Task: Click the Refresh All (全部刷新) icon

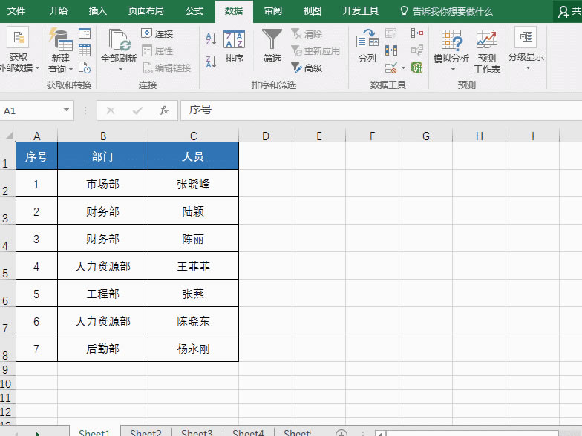Action: click(119, 44)
